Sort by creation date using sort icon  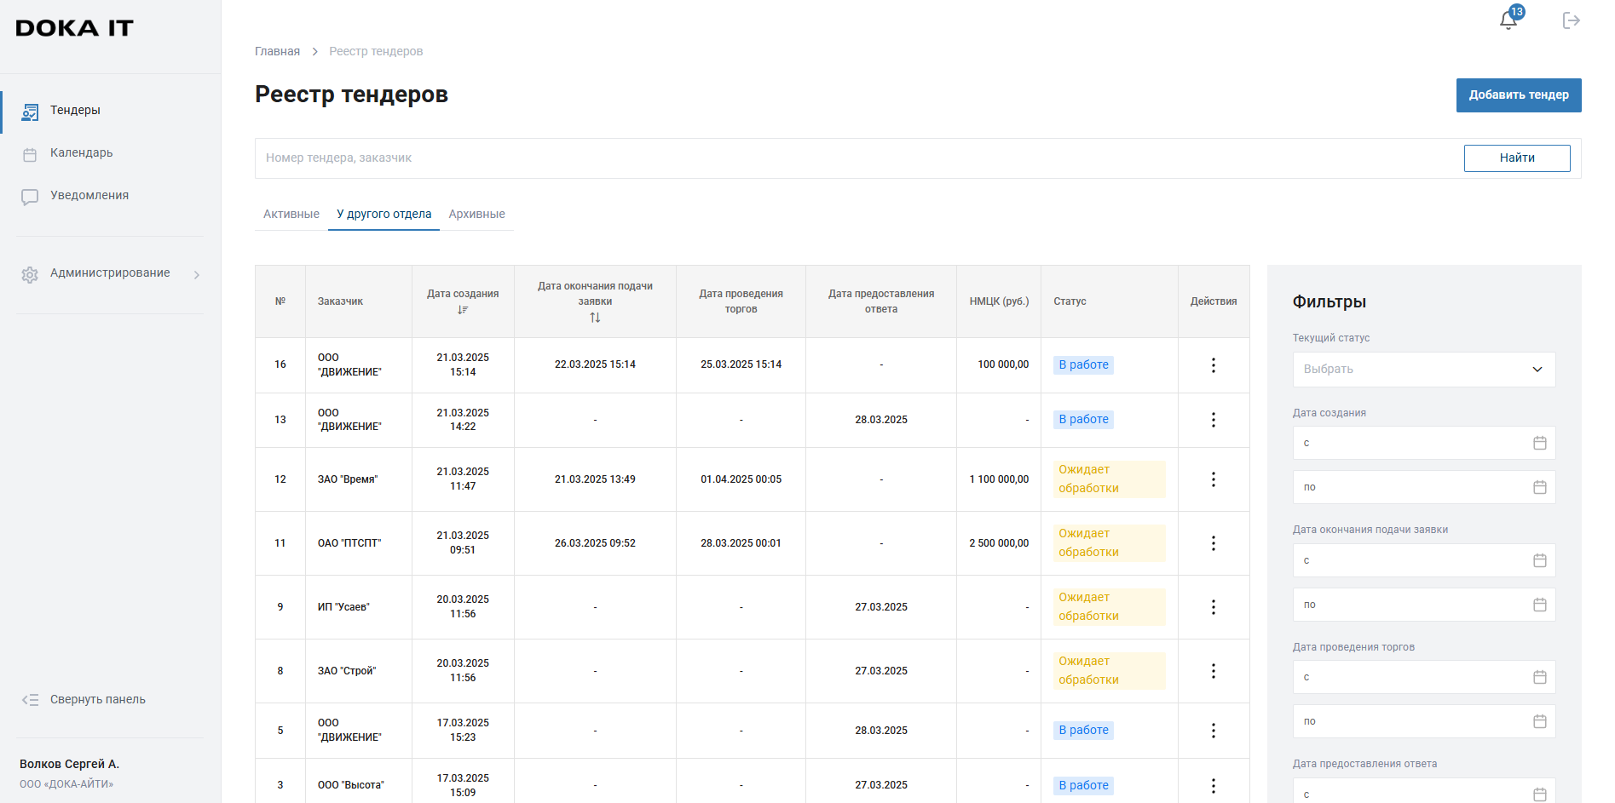point(463,310)
